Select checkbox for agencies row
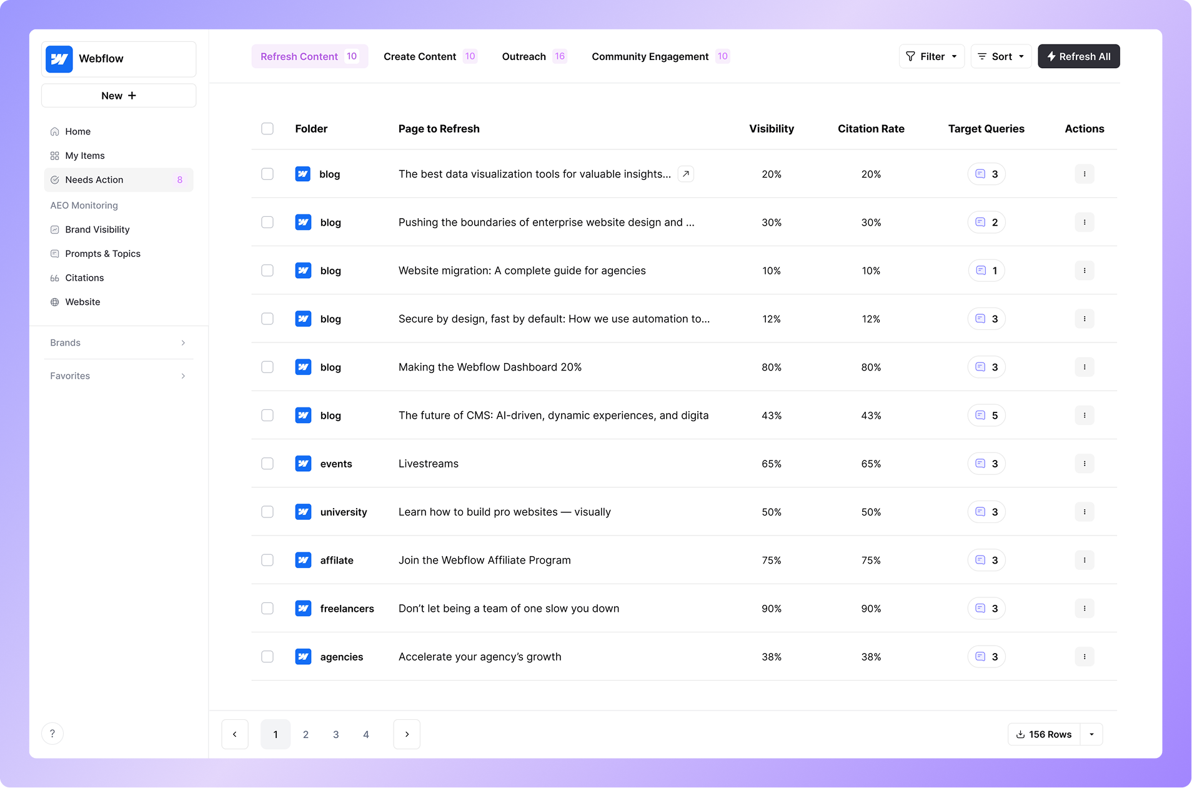This screenshot has height=788, width=1192. 267,657
